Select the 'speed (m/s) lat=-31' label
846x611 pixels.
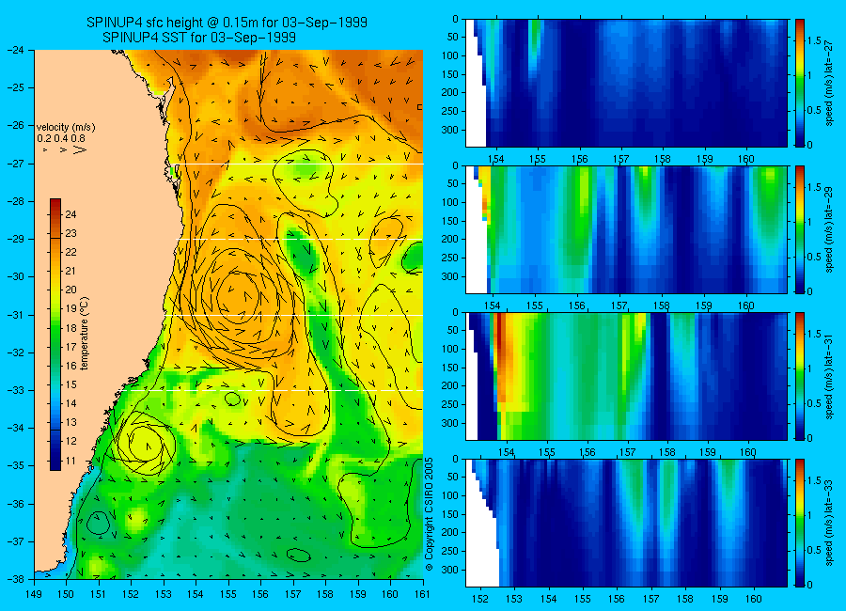point(829,376)
